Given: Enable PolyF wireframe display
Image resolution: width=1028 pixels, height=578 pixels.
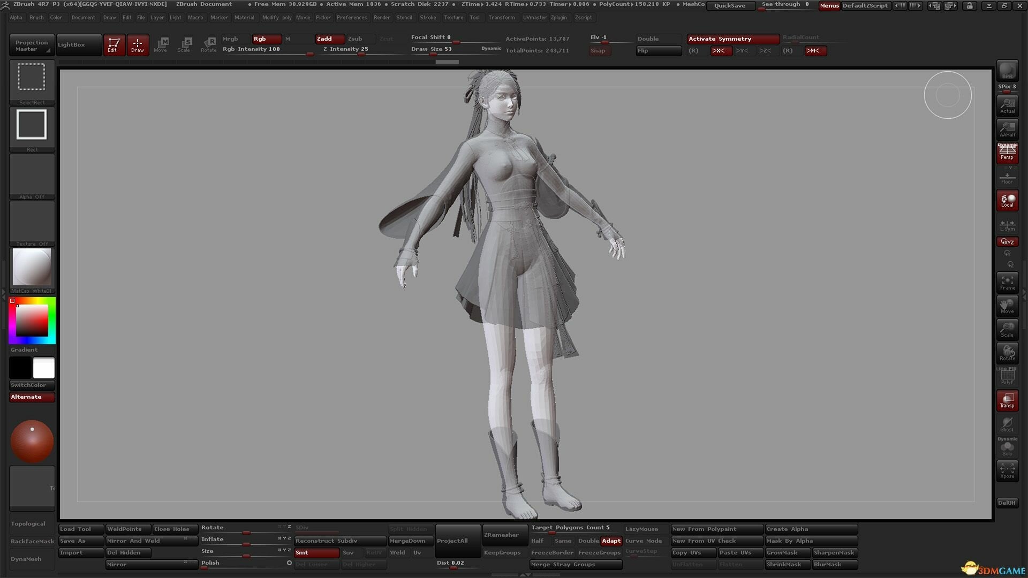Looking at the screenshot, I should tap(1007, 376).
